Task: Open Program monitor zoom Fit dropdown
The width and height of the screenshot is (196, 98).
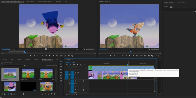Action: tap(113, 49)
